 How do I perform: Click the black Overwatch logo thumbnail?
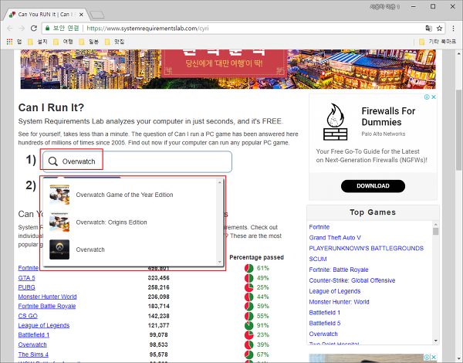(59, 249)
